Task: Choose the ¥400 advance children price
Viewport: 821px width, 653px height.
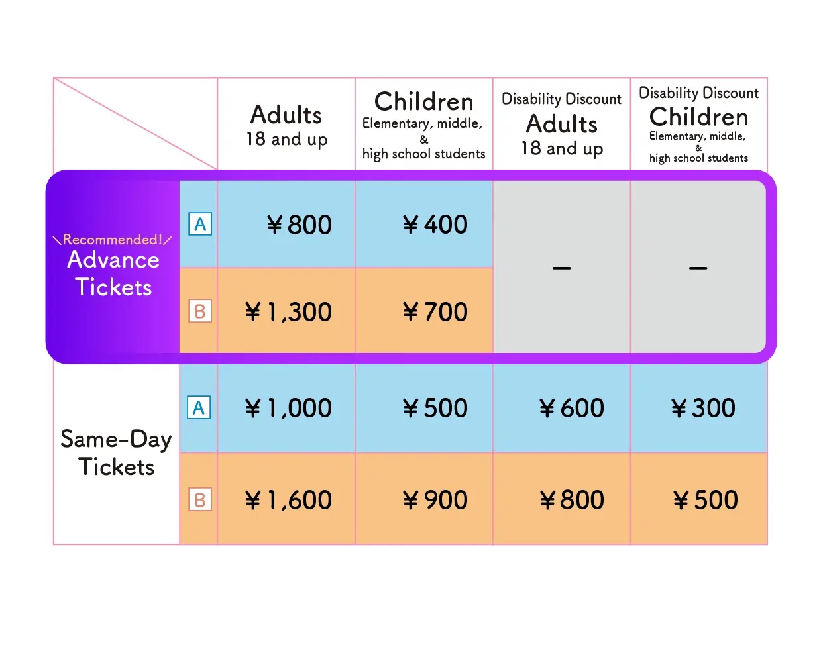Action: [435, 225]
